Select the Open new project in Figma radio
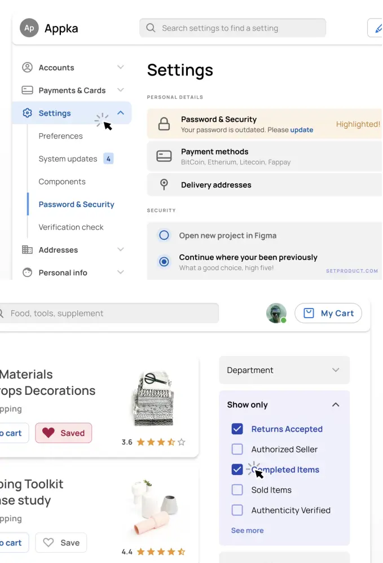Image resolution: width=383 pixels, height=563 pixels. 164,235
